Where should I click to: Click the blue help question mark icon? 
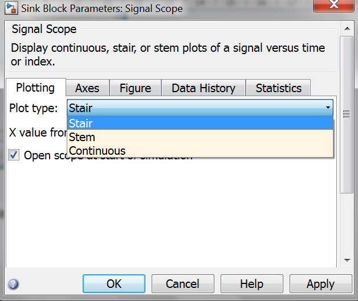coord(13,284)
